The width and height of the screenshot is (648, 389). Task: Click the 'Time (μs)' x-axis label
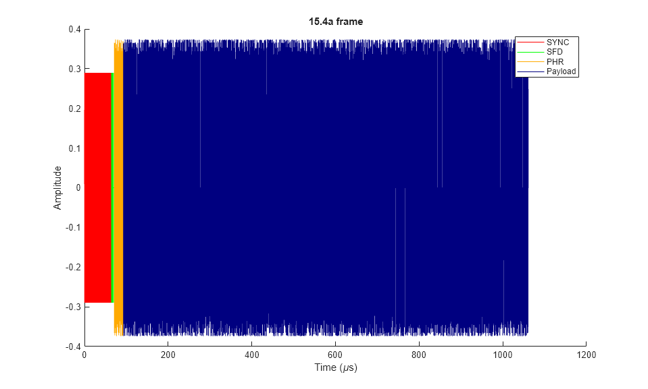[x=336, y=367]
